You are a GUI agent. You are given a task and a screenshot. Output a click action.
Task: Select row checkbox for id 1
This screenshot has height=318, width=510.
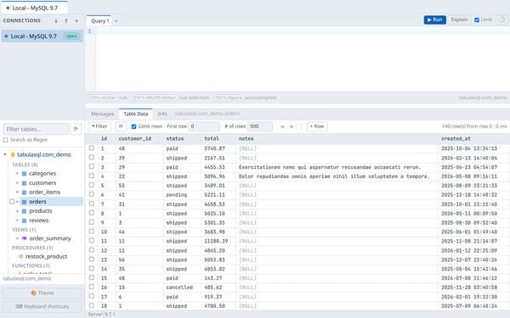(92, 148)
